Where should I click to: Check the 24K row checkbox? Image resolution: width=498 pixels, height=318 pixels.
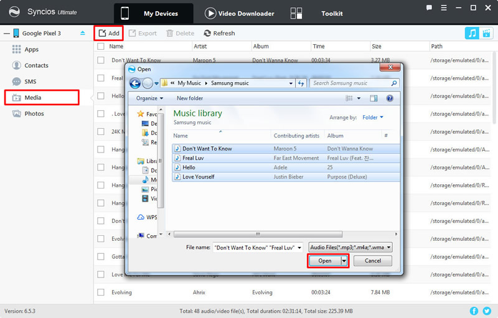pyautogui.click(x=101, y=131)
